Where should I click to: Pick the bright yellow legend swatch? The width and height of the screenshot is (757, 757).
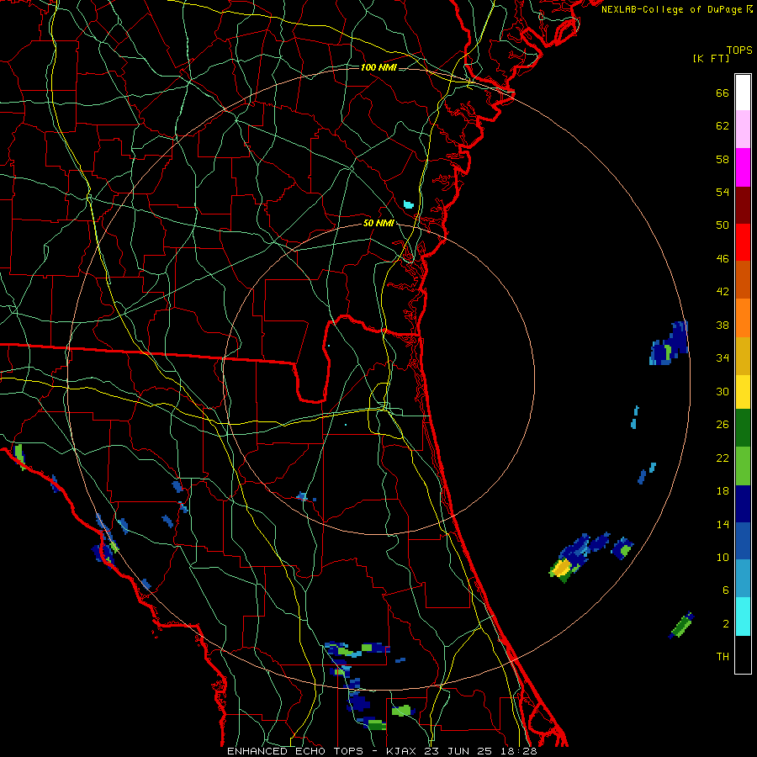pyautogui.click(x=743, y=391)
